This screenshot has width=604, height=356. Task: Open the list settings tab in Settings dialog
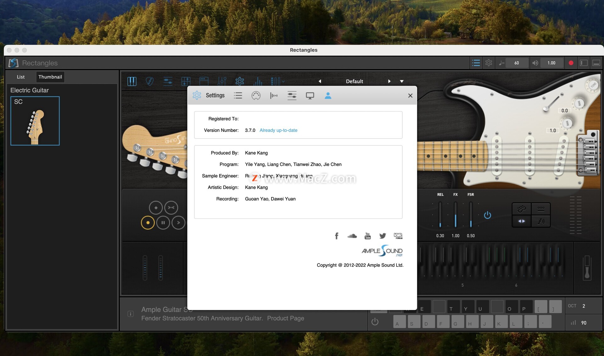238,95
